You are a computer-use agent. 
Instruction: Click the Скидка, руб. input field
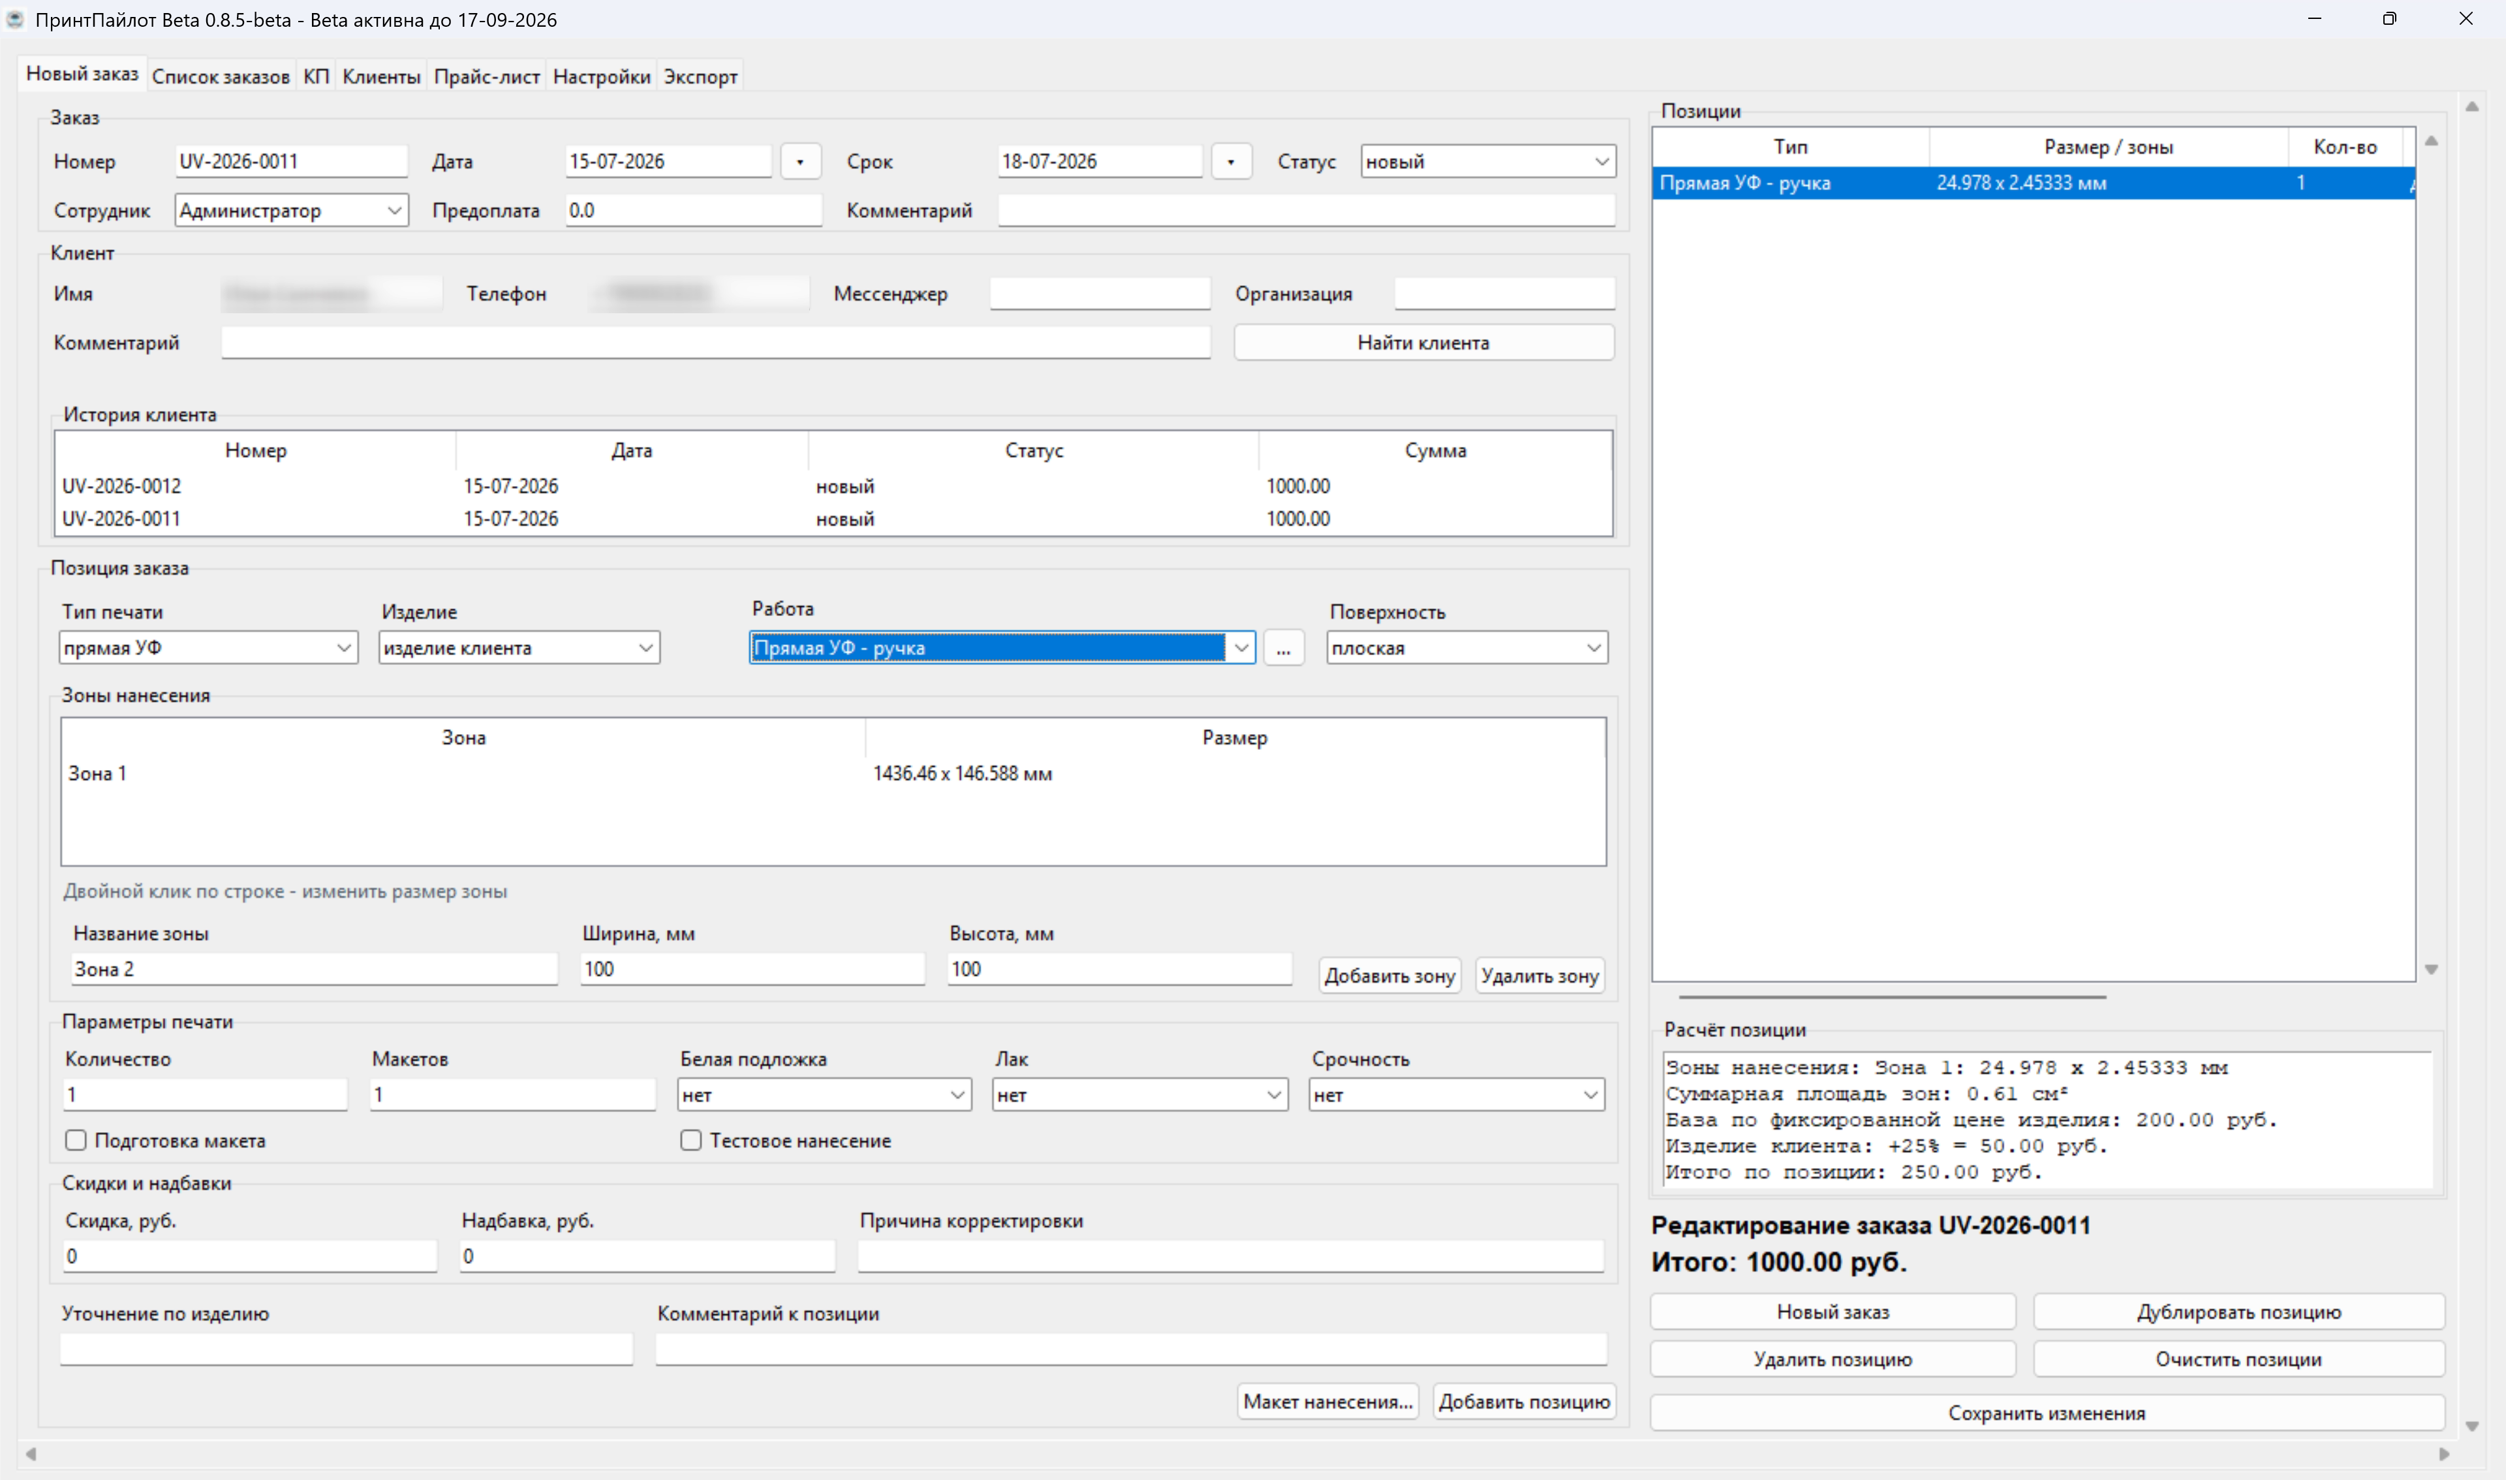pyautogui.click(x=251, y=1257)
